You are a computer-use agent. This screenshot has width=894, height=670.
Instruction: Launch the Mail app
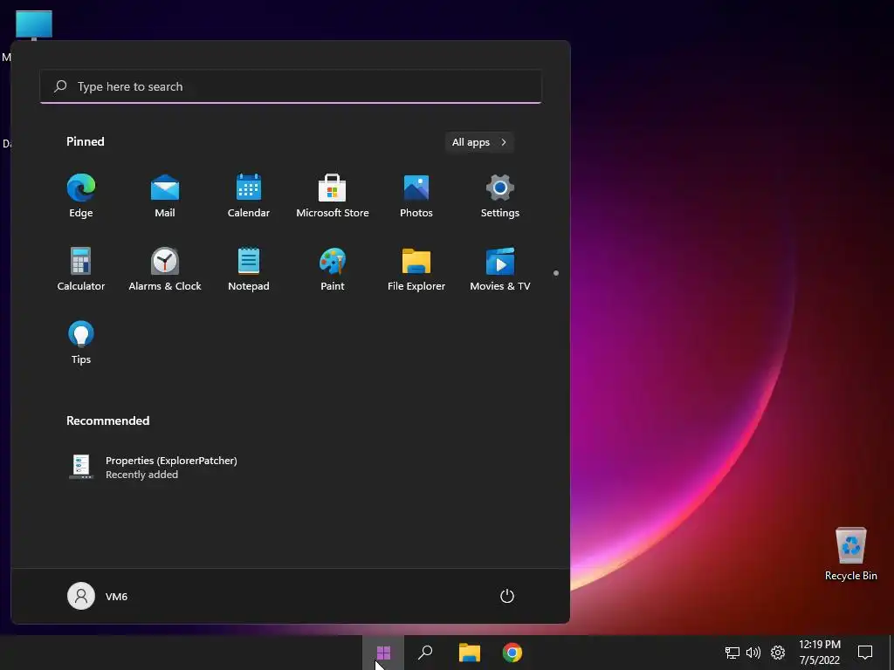[165, 195]
